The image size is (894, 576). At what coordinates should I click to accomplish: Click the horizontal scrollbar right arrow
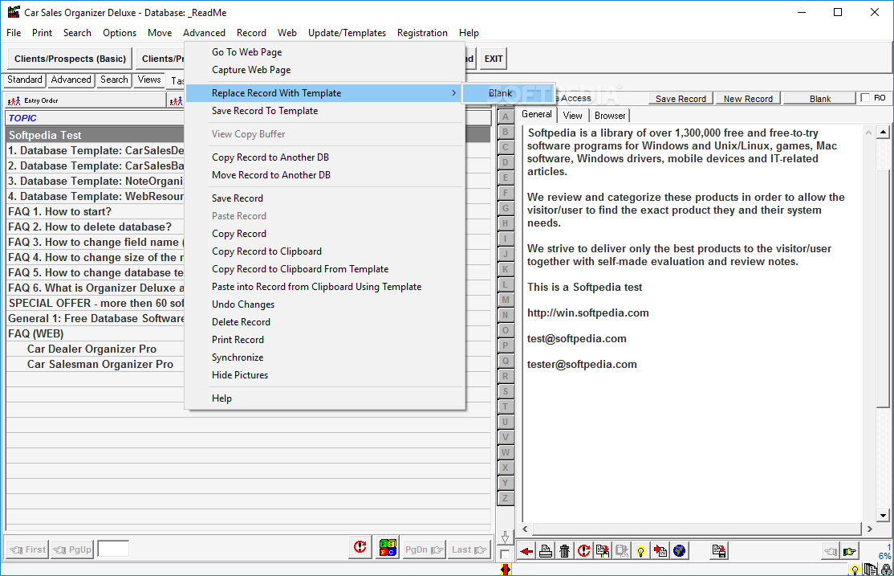(869, 529)
